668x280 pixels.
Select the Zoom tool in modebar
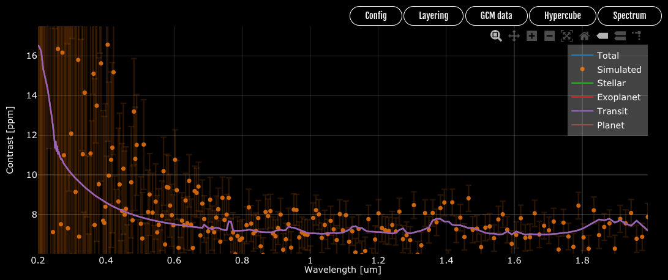point(496,35)
